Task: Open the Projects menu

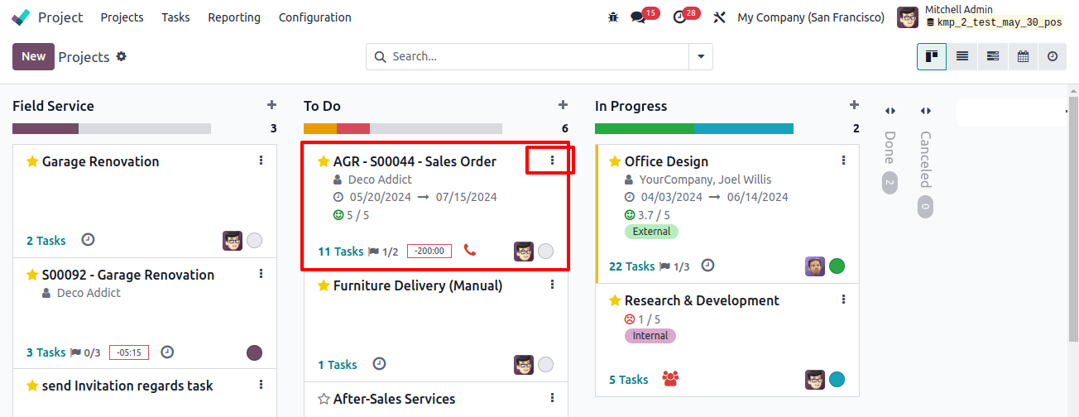Action: click(122, 17)
